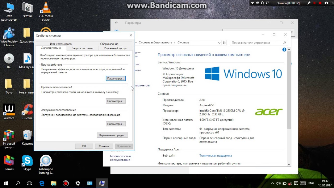Screen dimensions: 334x188
Task: Click Переменные среды button
Action: point(112,135)
